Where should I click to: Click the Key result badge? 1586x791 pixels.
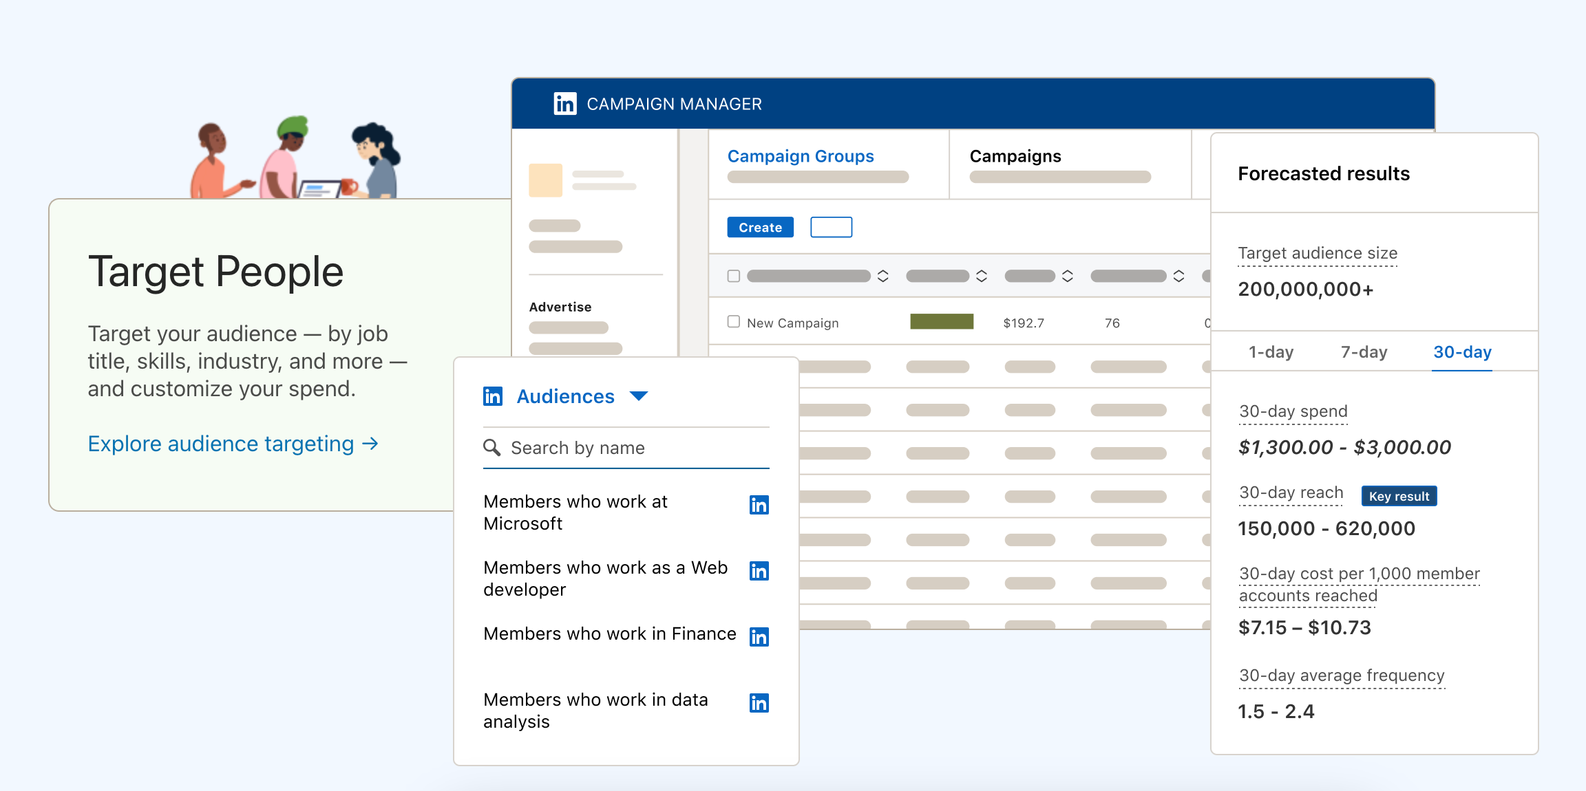click(1399, 496)
